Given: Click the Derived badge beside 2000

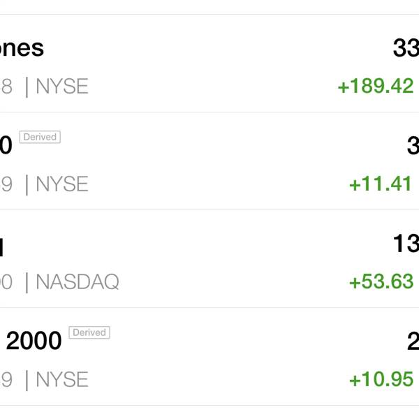Looking at the screenshot, I should click(89, 332).
